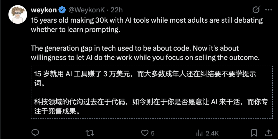278x139 pixels.
Task: Click the blue verified checkmark badge
Action: click(x=62, y=10)
